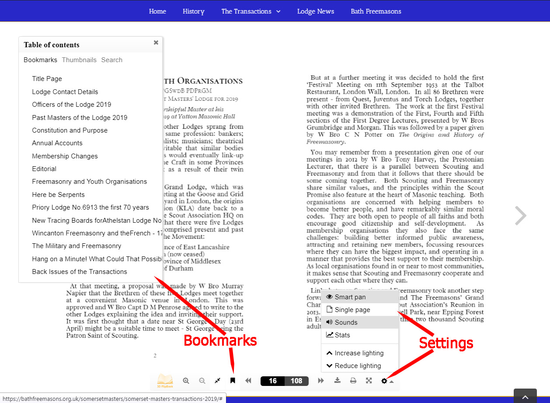Open Officers of the Lodge 2019
The height and width of the screenshot is (403, 550).
pos(72,105)
